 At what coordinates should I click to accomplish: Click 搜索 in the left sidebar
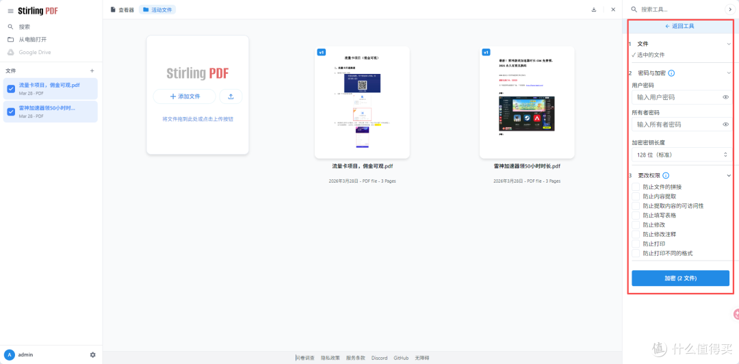point(25,27)
